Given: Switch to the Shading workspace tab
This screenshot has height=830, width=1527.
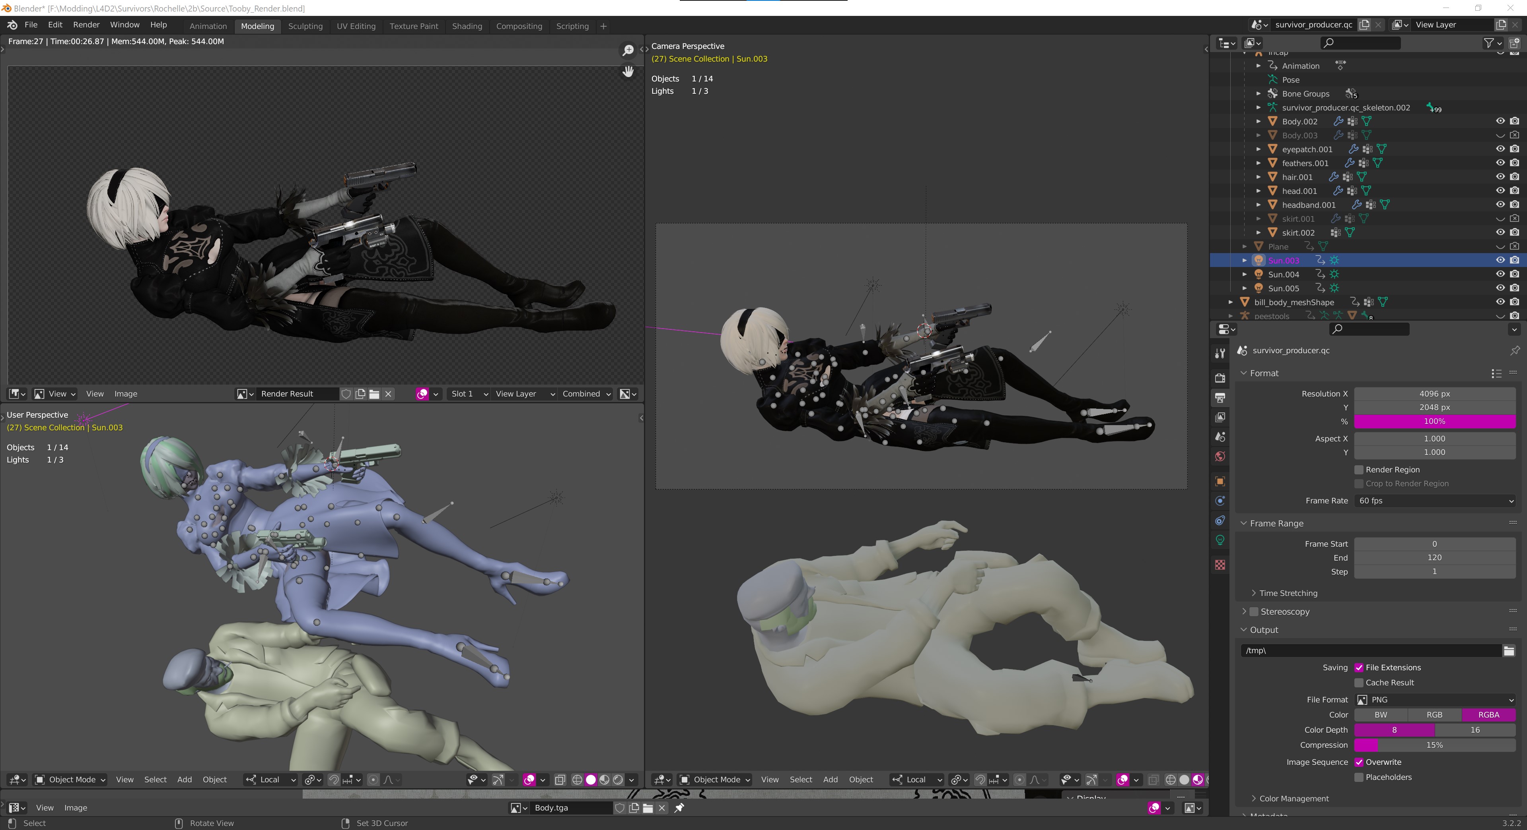Looking at the screenshot, I should point(467,26).
